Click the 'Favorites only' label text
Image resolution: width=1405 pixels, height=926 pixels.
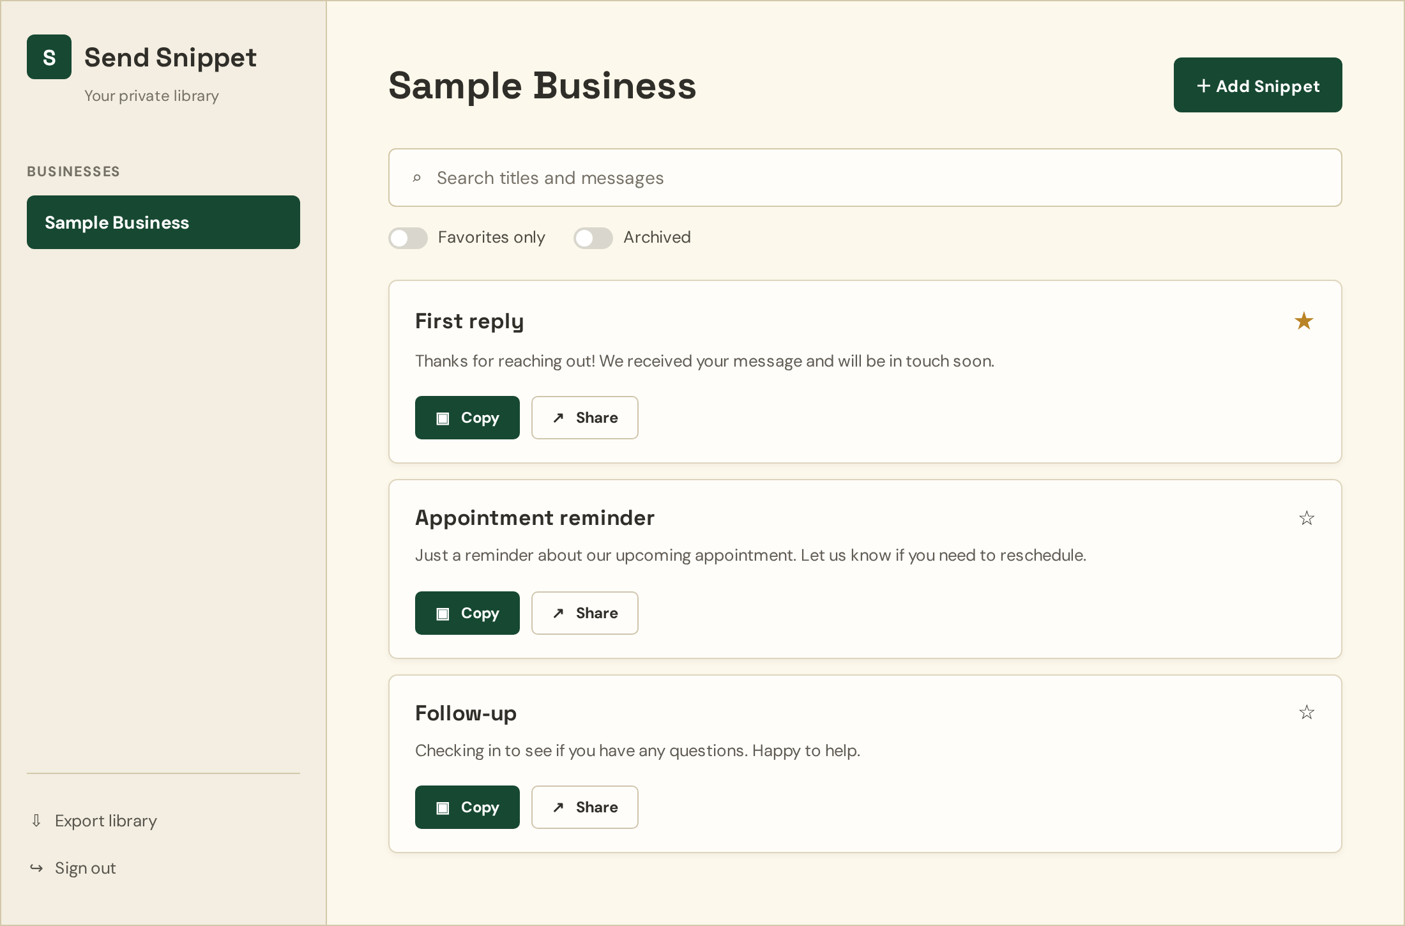point(492,238)
